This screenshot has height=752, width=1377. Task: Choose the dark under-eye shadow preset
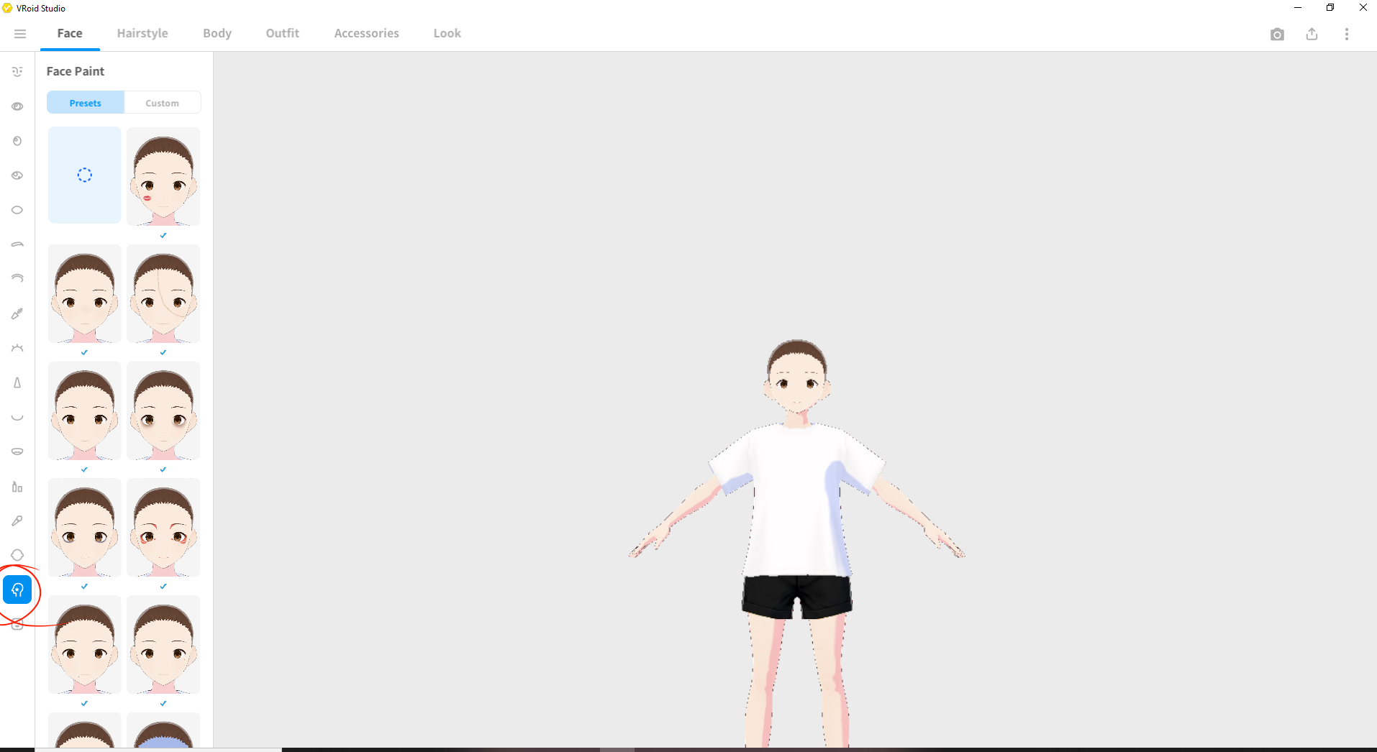point(163,411)
